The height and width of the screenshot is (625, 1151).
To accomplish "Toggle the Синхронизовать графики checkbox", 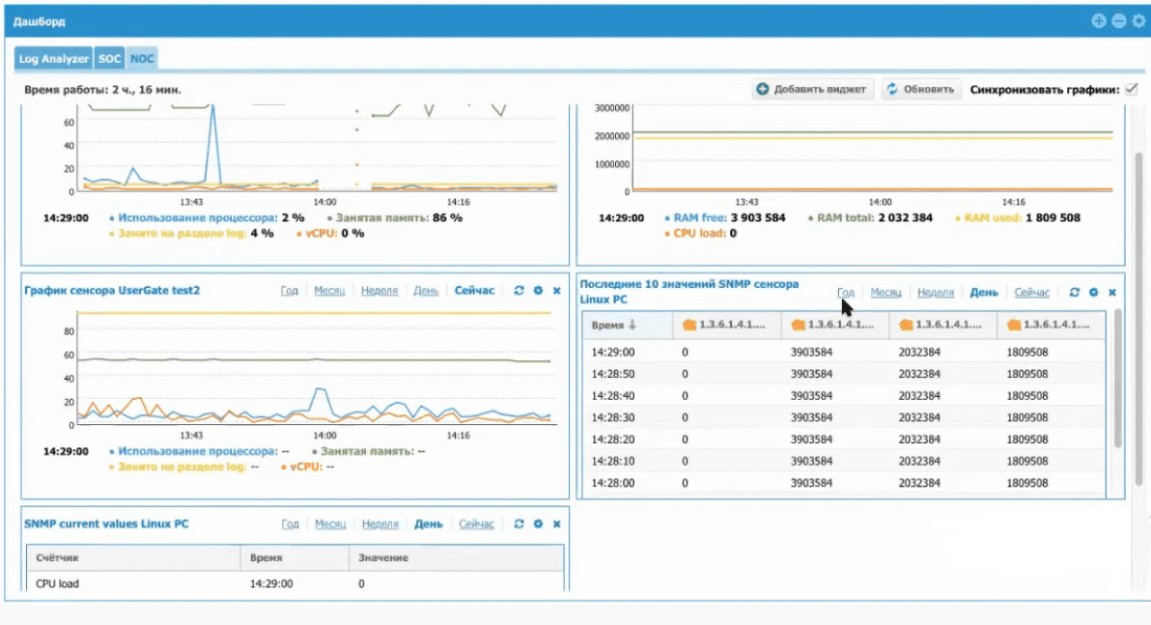I will click(1132, 89).
